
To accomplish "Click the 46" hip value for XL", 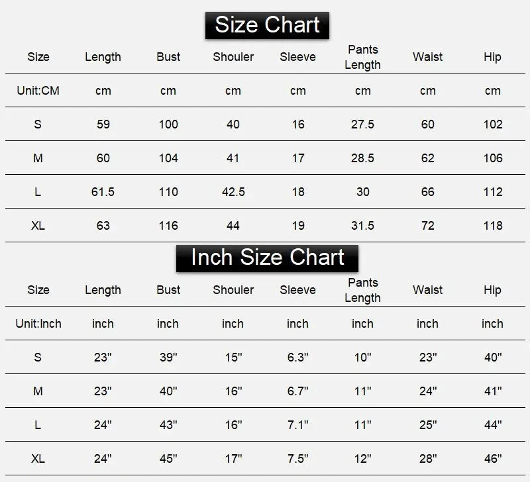I will 493,459.
